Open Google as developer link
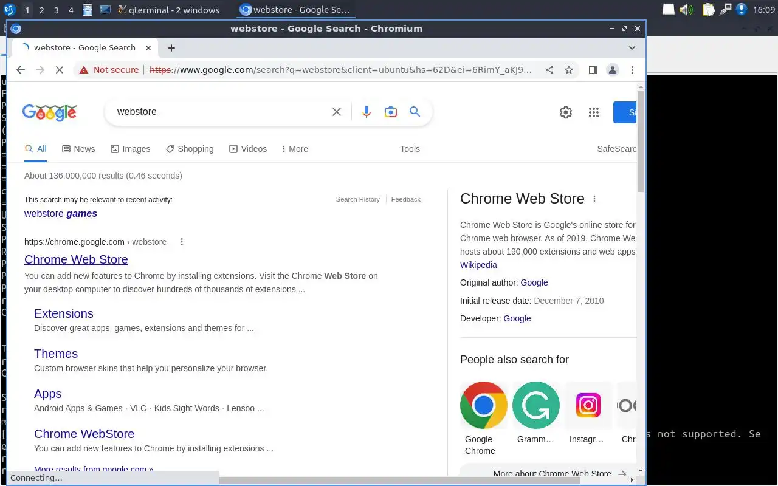Viewport: 778px width, 486px height. click(x=517, y=318)
